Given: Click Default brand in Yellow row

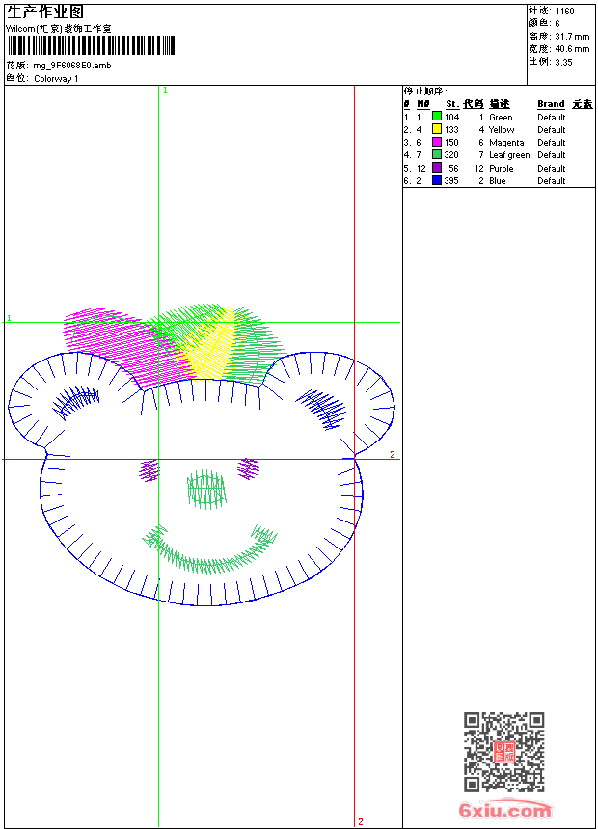Looking at the screenshot, I should 552,129.
